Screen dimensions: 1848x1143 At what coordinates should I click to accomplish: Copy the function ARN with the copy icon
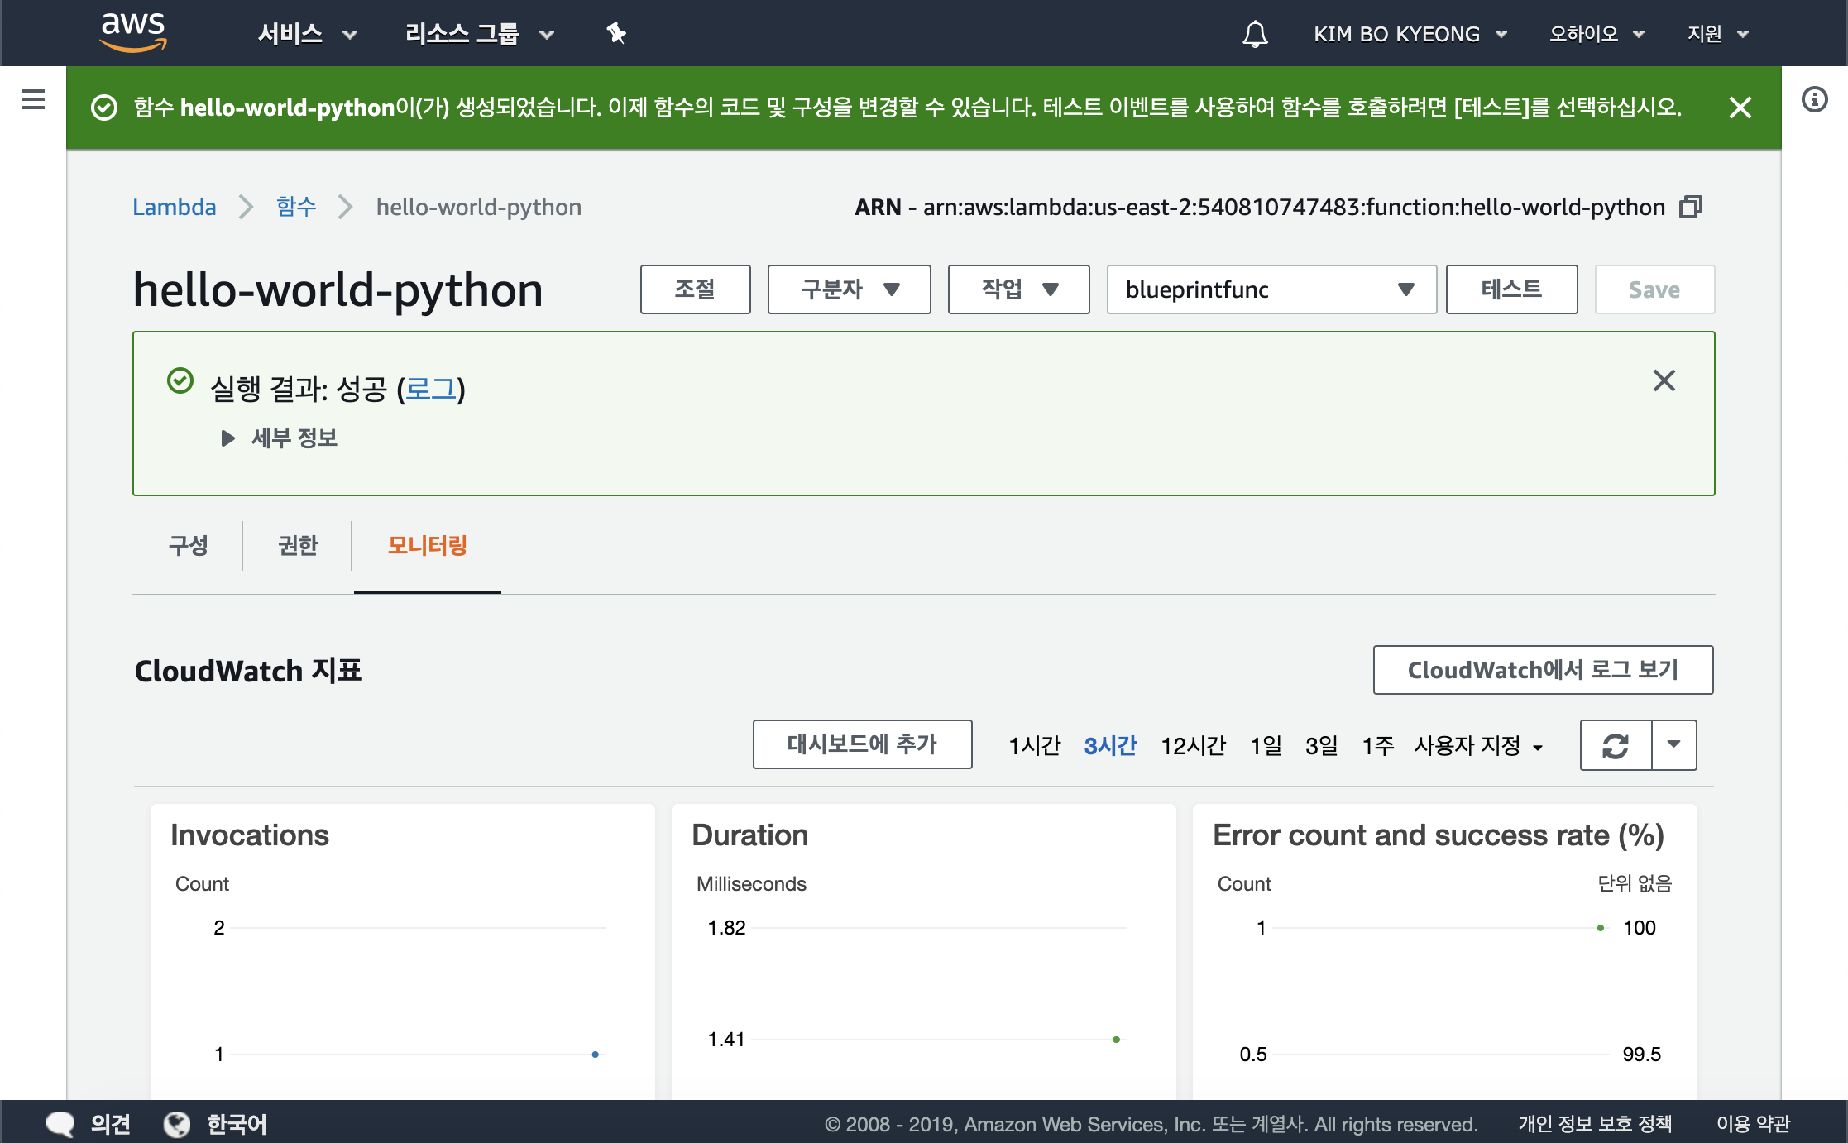pos(1691,207)
